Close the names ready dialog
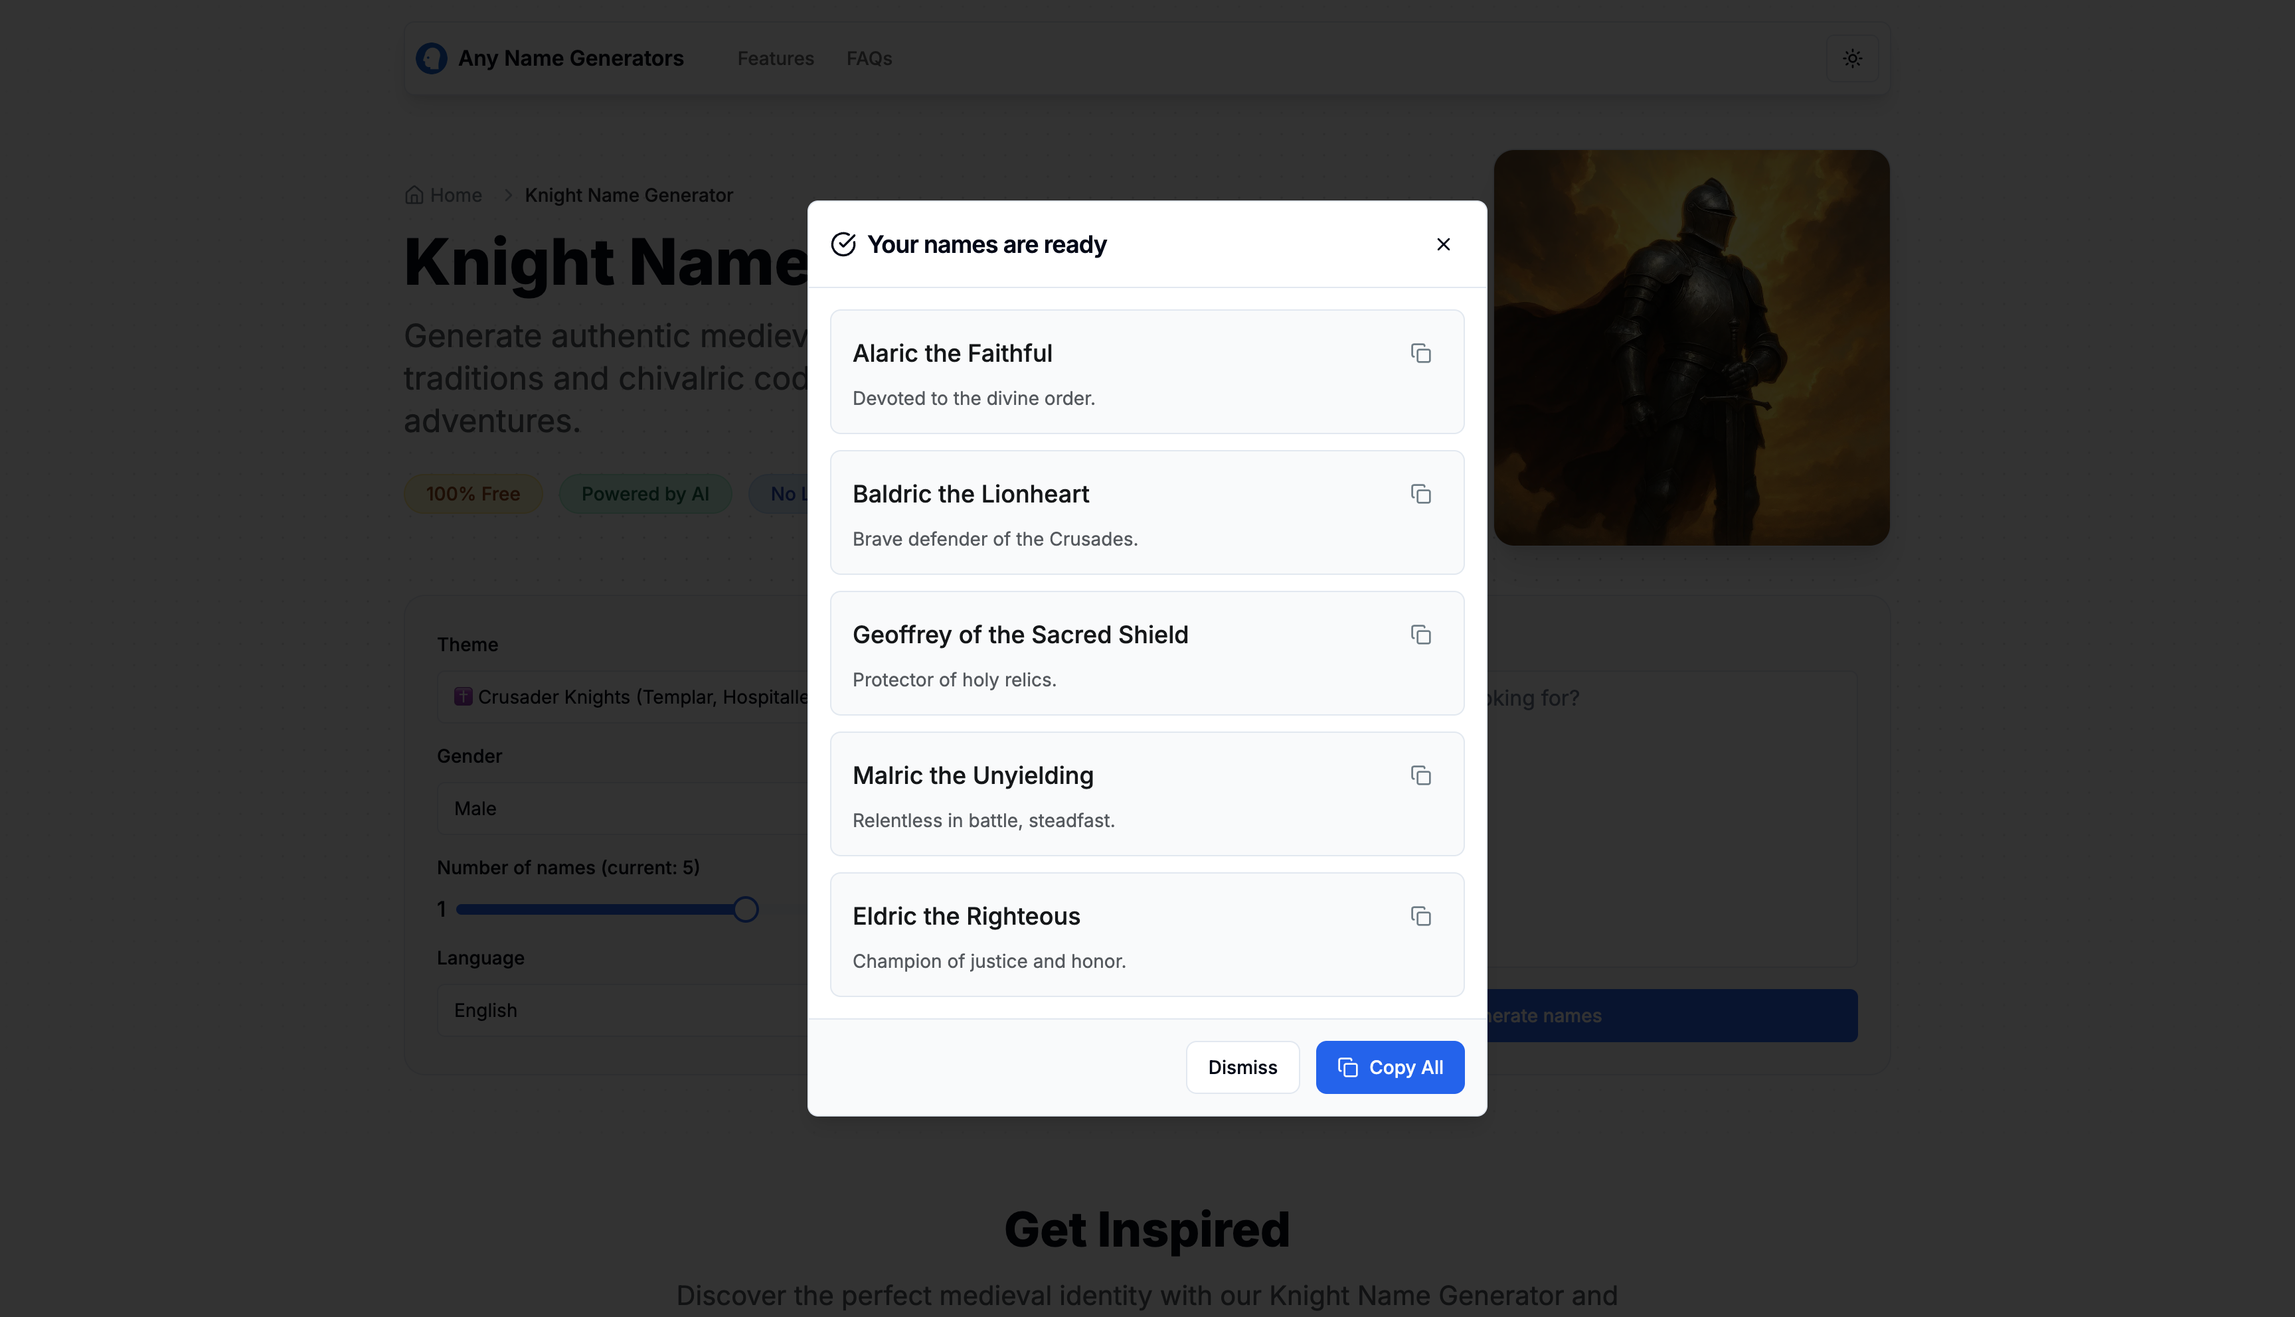2295x1317 pixels. pos(1443,244)
